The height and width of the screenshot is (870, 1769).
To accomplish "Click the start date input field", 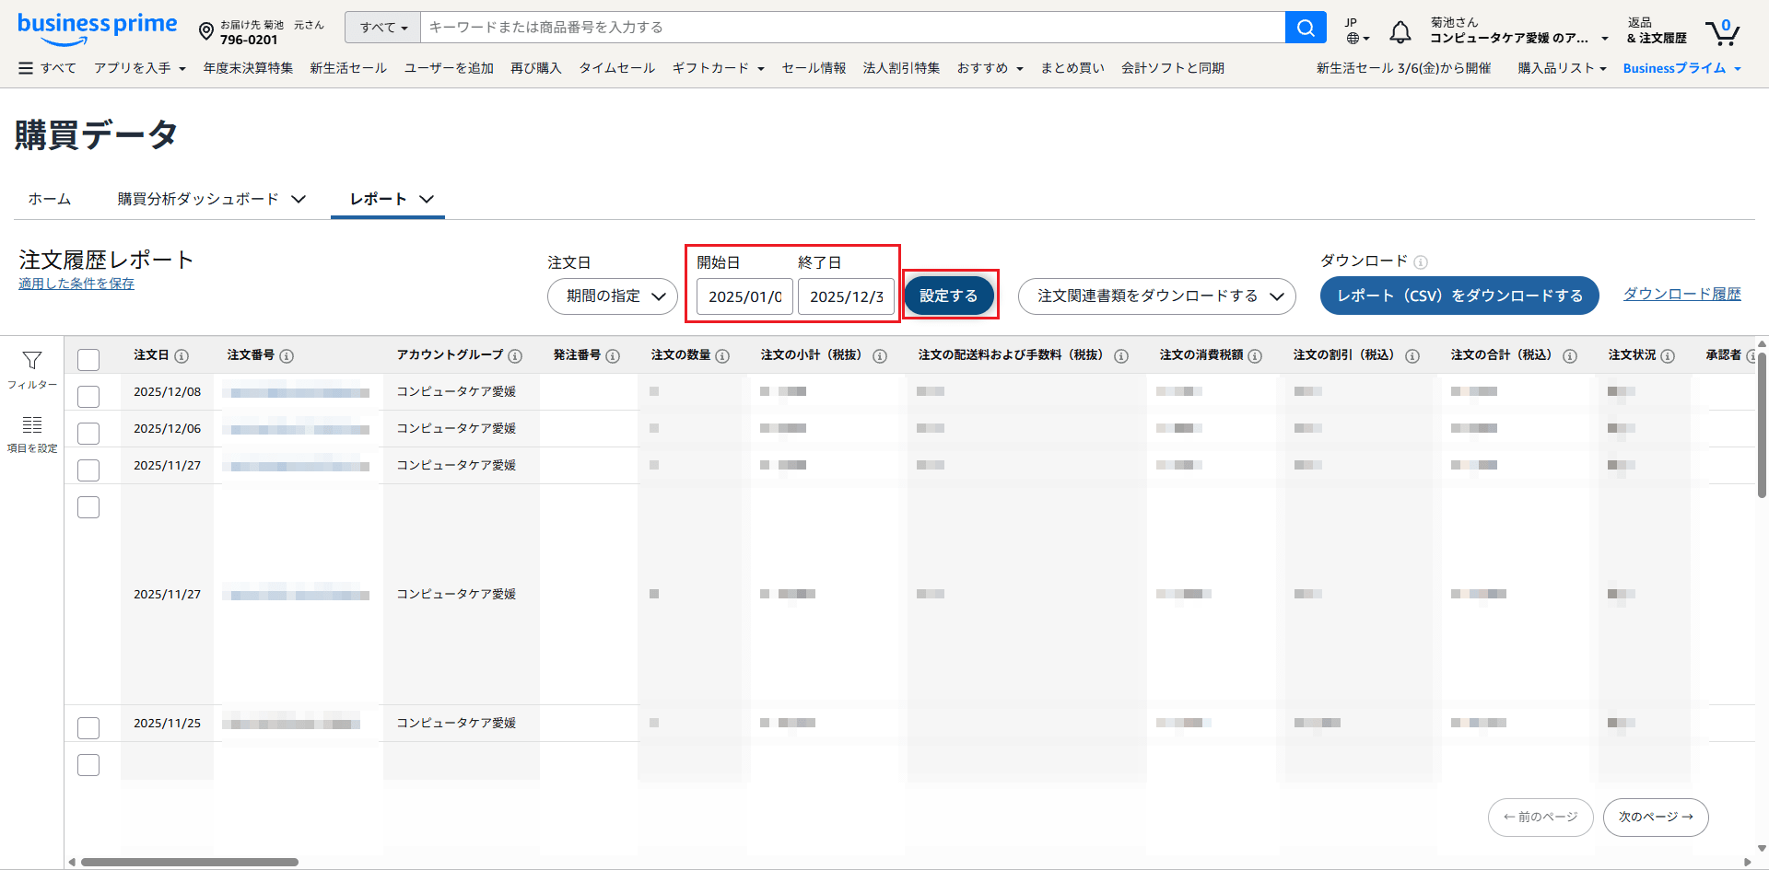I will pos(744,296).
